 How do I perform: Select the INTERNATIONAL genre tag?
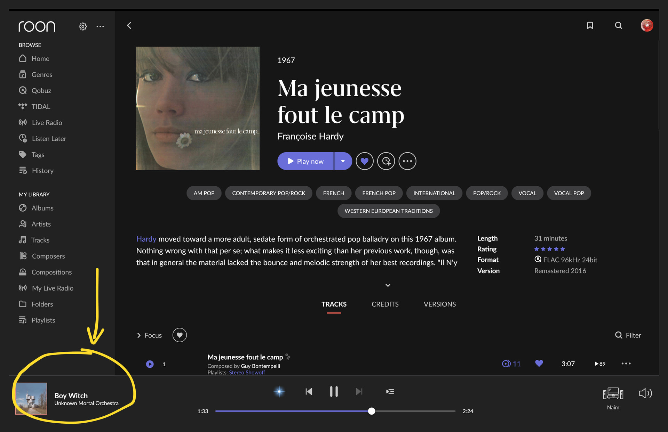pyautogui.click(x=434, y=193)
